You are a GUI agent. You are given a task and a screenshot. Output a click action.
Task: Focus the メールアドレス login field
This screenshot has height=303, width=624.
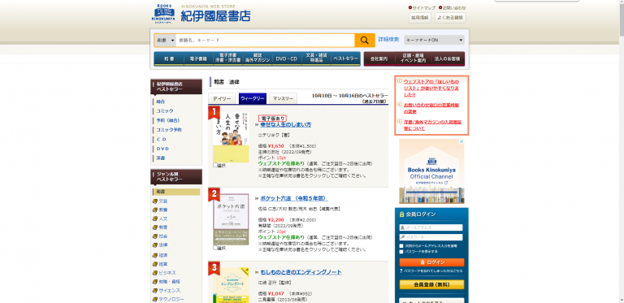[x=431, y=227]
